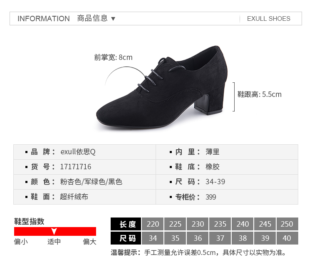Image resolution: width=312 pixels, height=267 pixels.
Task: Select size 37 cell
Action: tap(220, 238)
